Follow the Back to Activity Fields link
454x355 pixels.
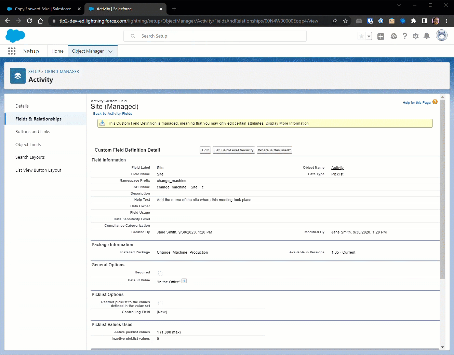tap(112, 114)
